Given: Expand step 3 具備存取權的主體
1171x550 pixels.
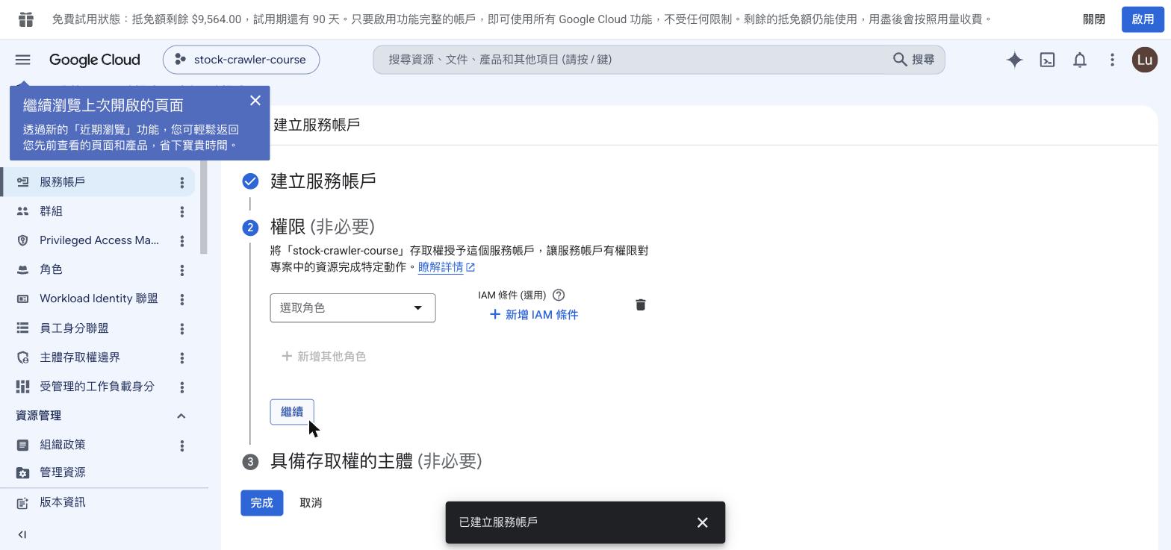Looking at the screenshot, I should click(x=376, y=461).
